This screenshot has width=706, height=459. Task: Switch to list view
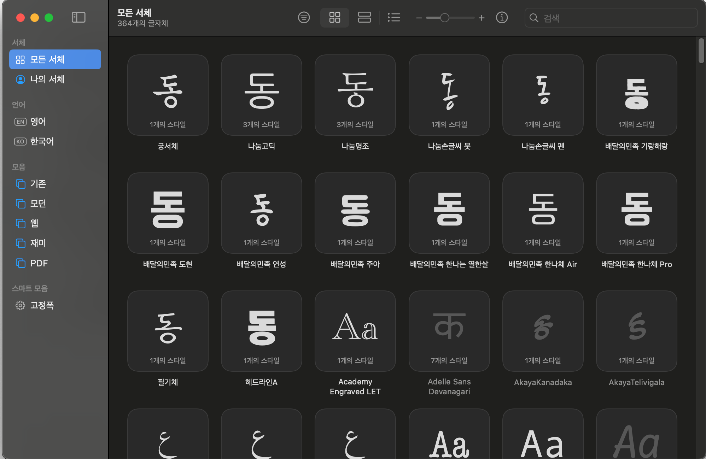coord(394,17)
